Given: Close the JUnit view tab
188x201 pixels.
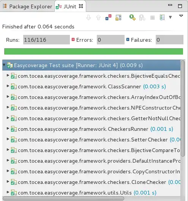Looking at the screenshot, I should 81,6.
